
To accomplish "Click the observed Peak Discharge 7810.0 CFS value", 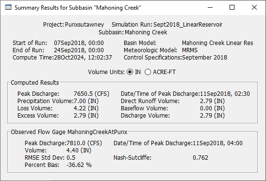I will 84,143.
